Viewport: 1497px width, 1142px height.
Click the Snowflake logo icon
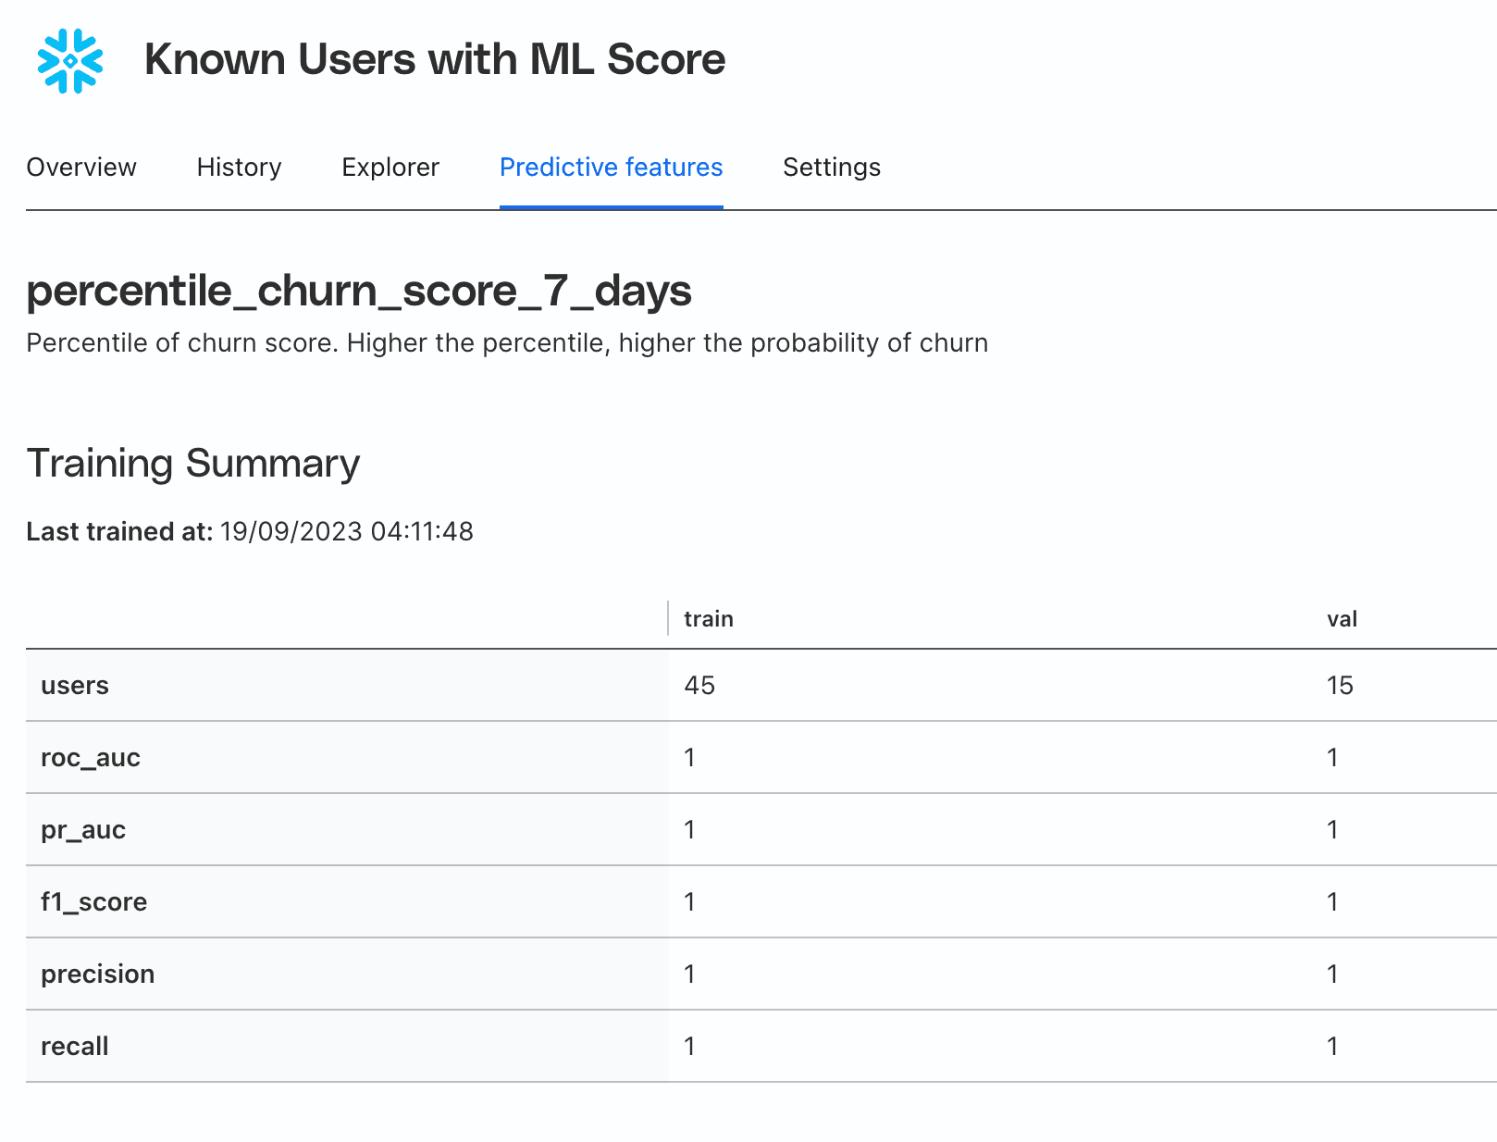point(70,61)
